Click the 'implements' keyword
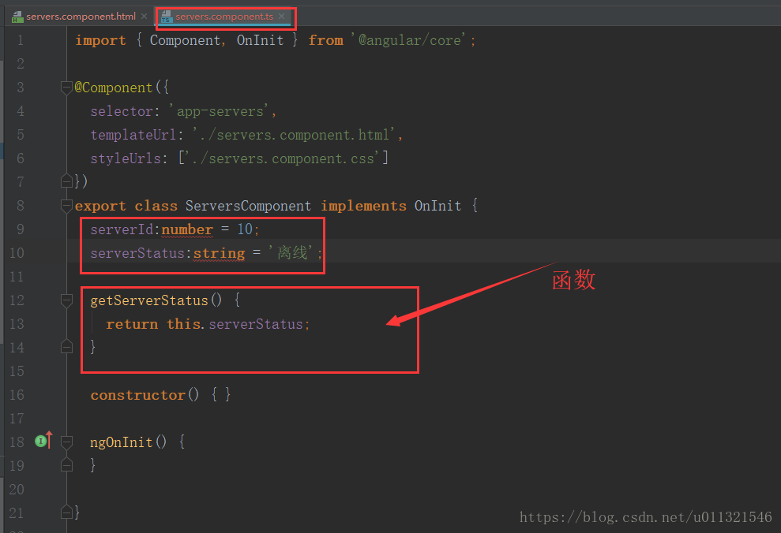 point(363,206)
